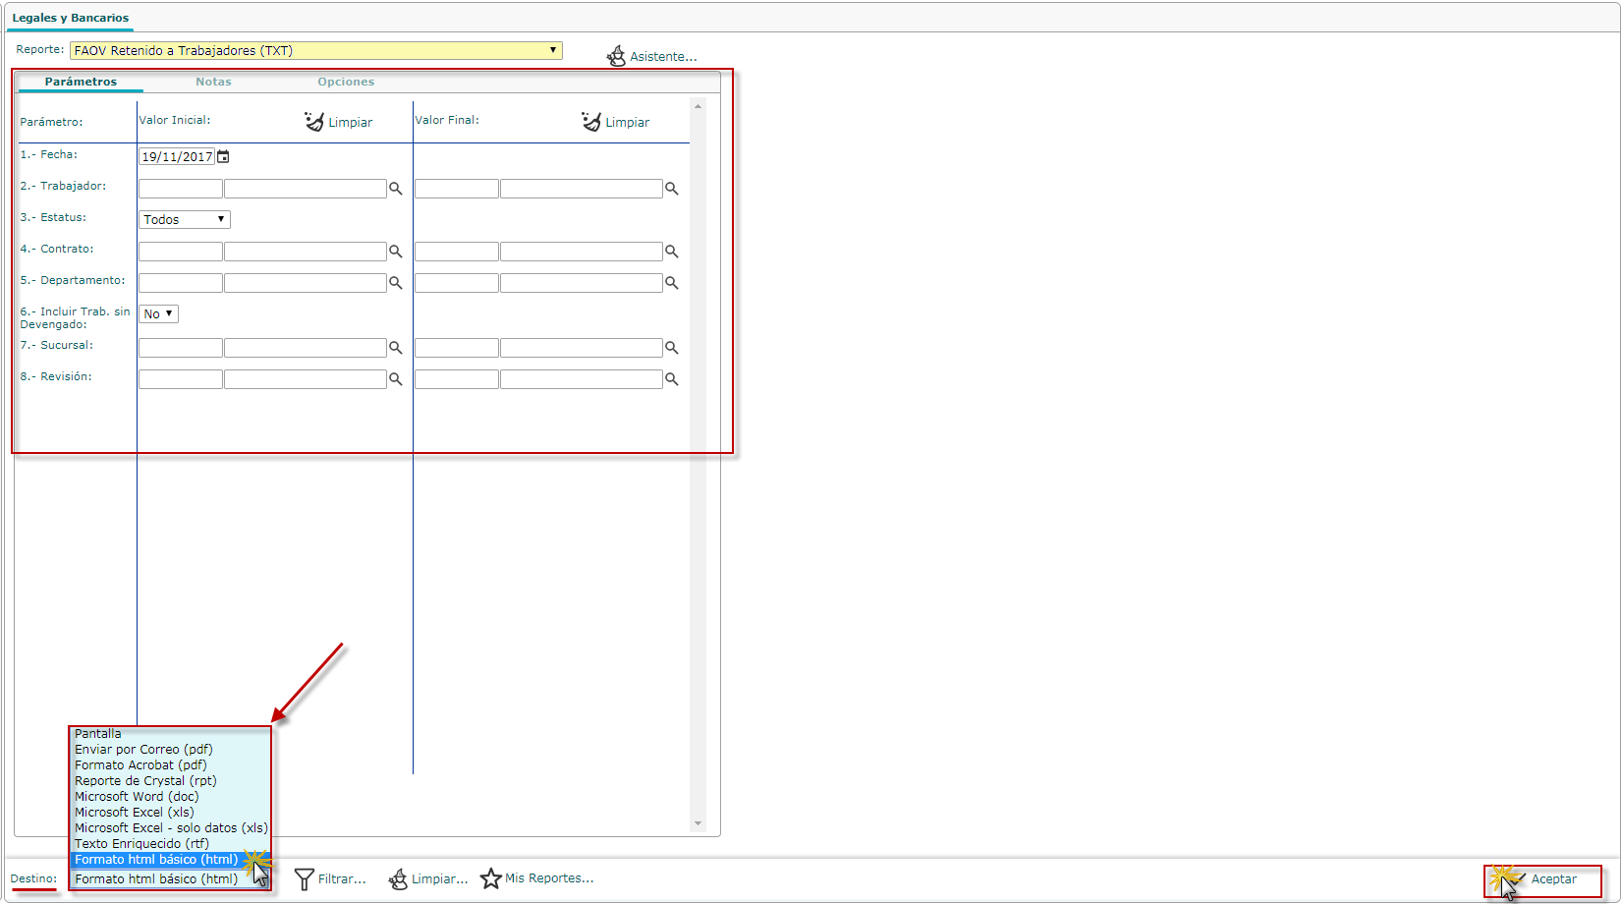1623x904 pixels.
Task: Click the Sucursal final code field
Action: click(457, 348)
